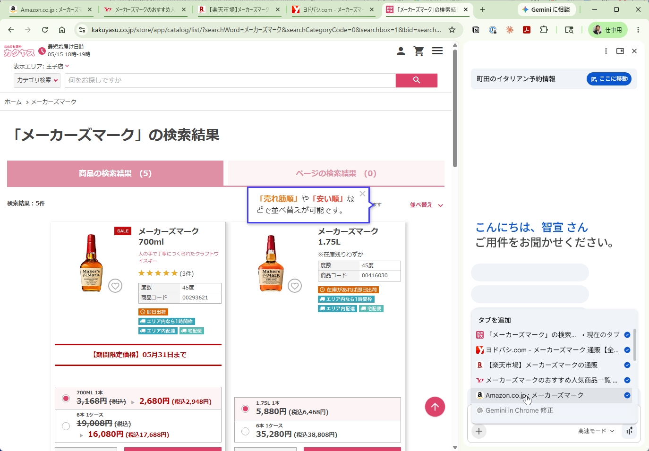Image resolution: width=649 pixels, height=451 pixels.
Task: Click the 町田のイタリアン予約情報 card text
Action: click(516, 79)
